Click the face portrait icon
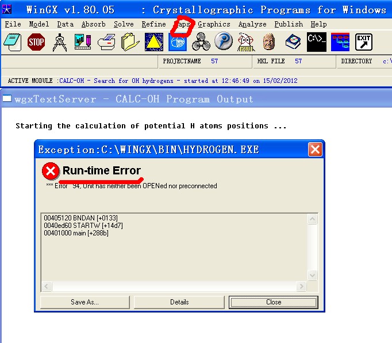Viewport: 392px width, 343px height. click(269, 41)
